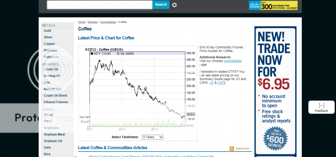Viewport: 336px width, 157px height.
Task: Click the Subscribe link for articles
Action: coord(242,148)
